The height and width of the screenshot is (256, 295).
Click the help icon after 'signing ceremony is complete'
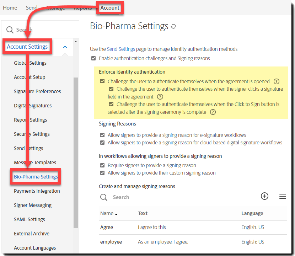click(x=213, y=112)
